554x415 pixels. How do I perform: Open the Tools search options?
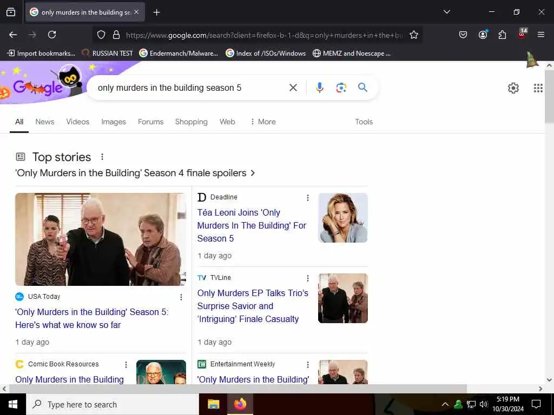tap(364, 122)
